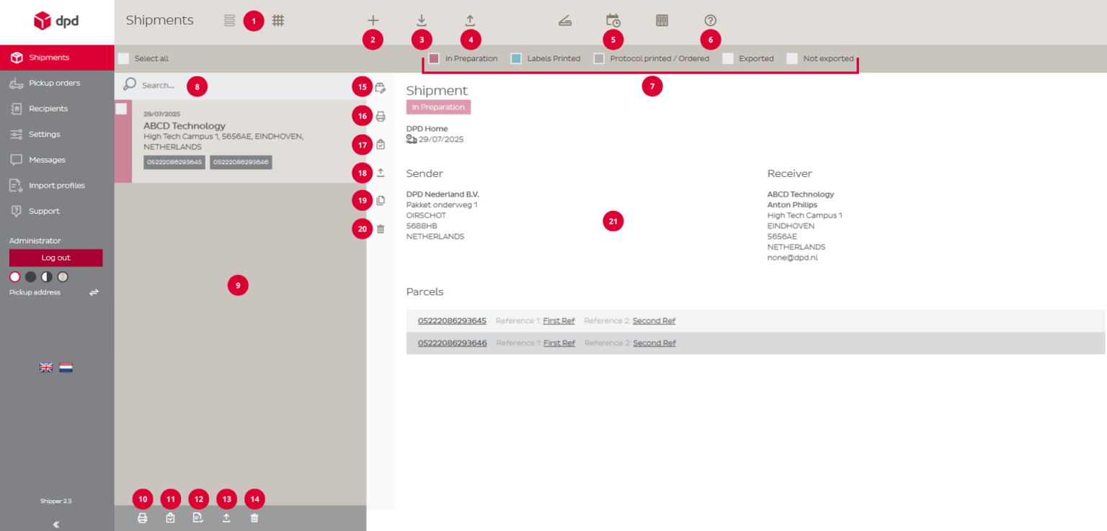Viewport: 1107px width, 531px height.
Task: Switch pickup address using arrows icon
Action: [x=94, y=293]
